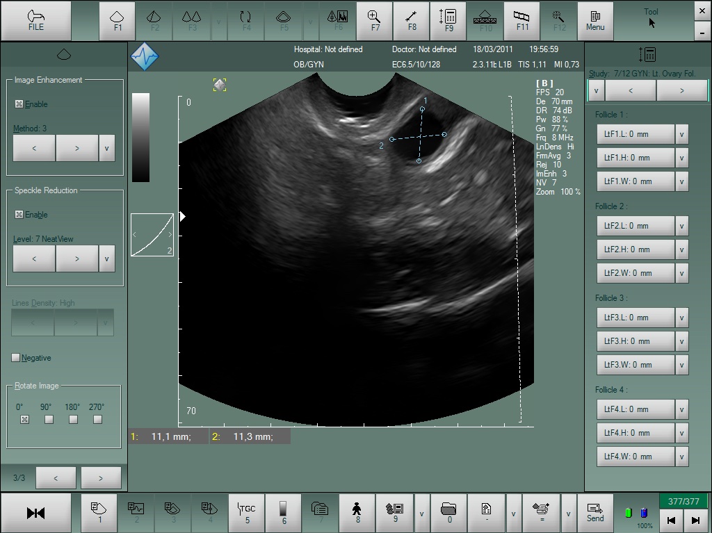
Task: Toggle Image Enhancement Enable checkbox
Action: (19, 104)
